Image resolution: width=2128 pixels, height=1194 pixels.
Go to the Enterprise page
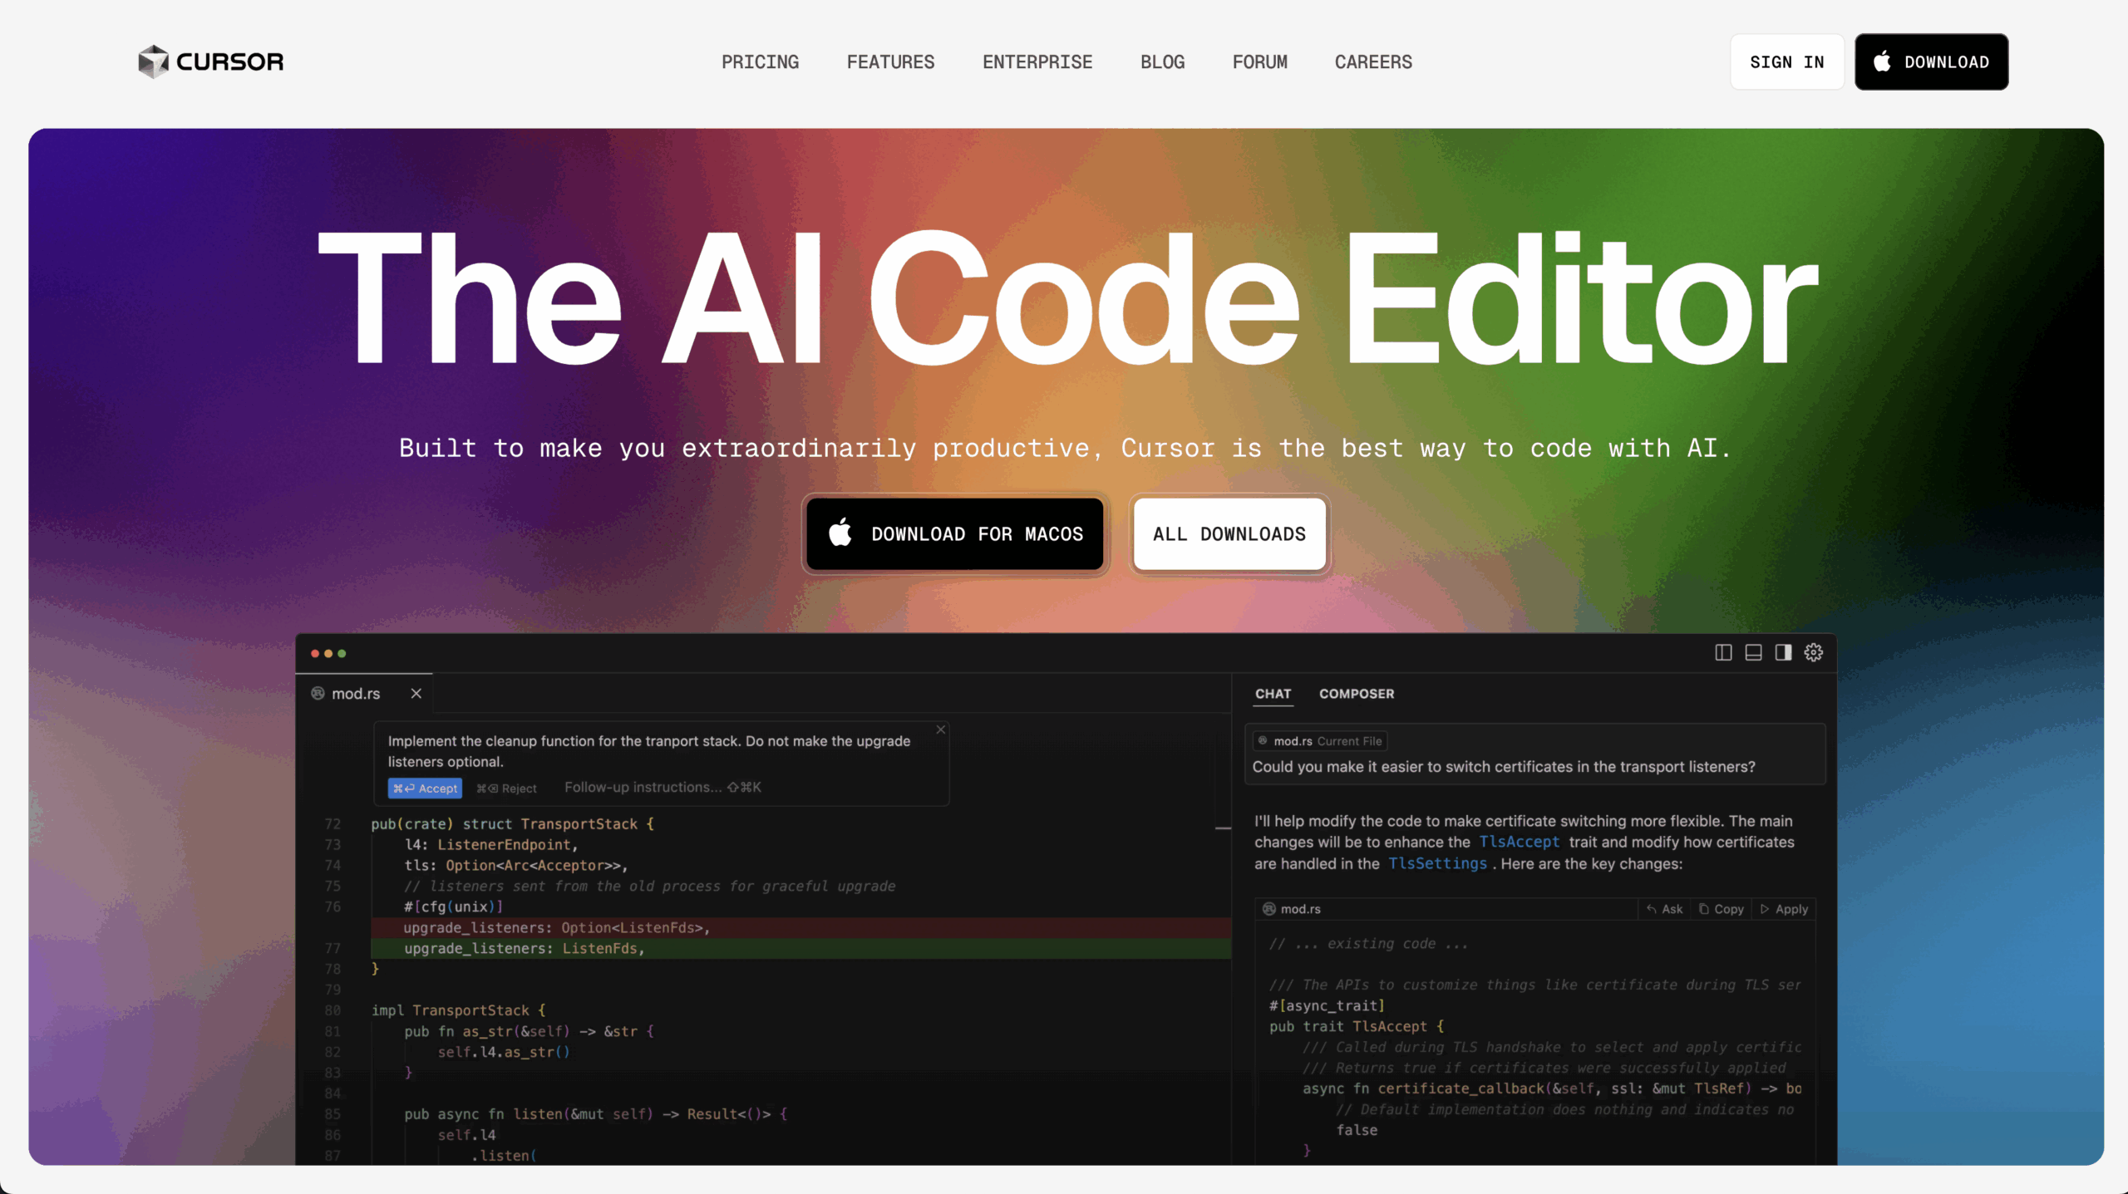1037,62
